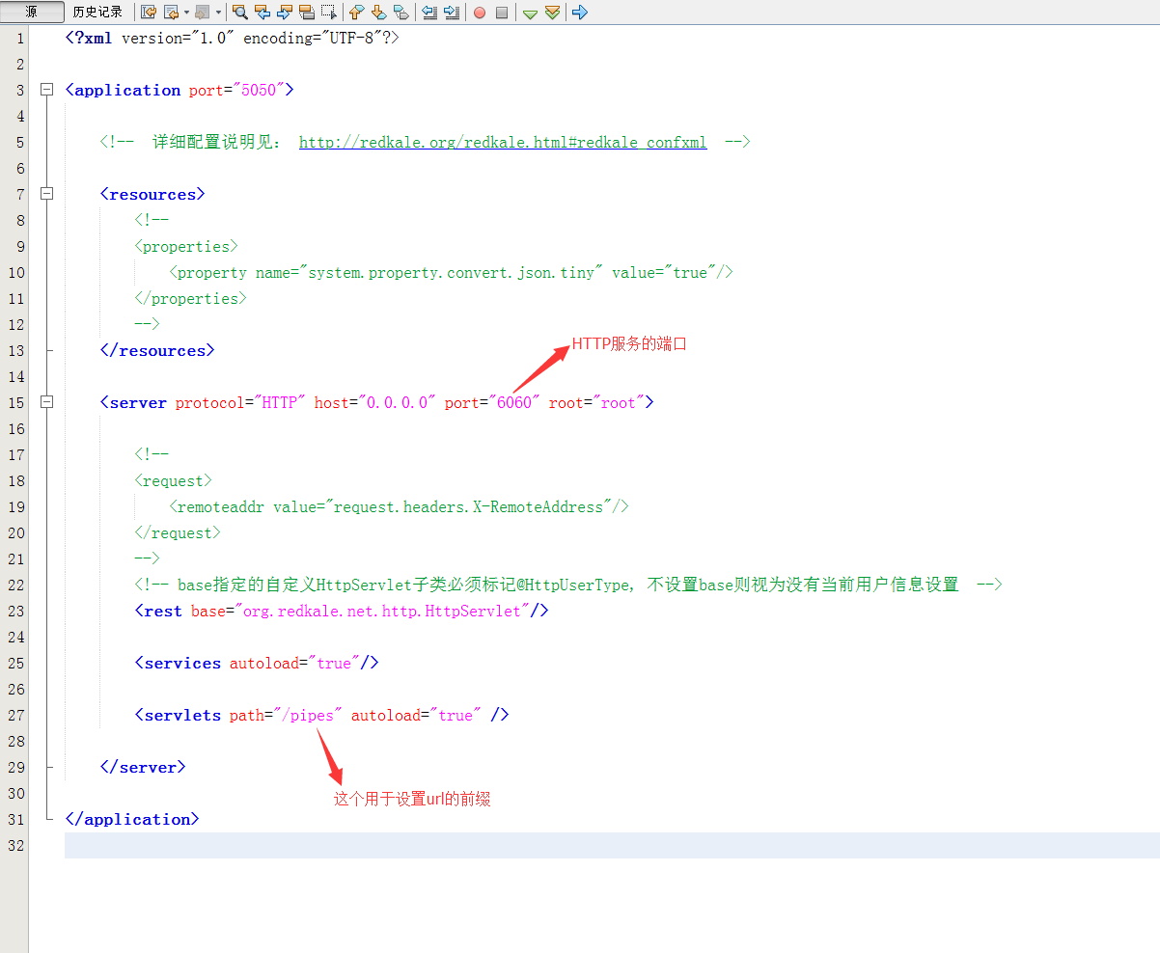This screenshot has height=953, width=1160.
Task: Collapse the application element fold
Action: 46,90
